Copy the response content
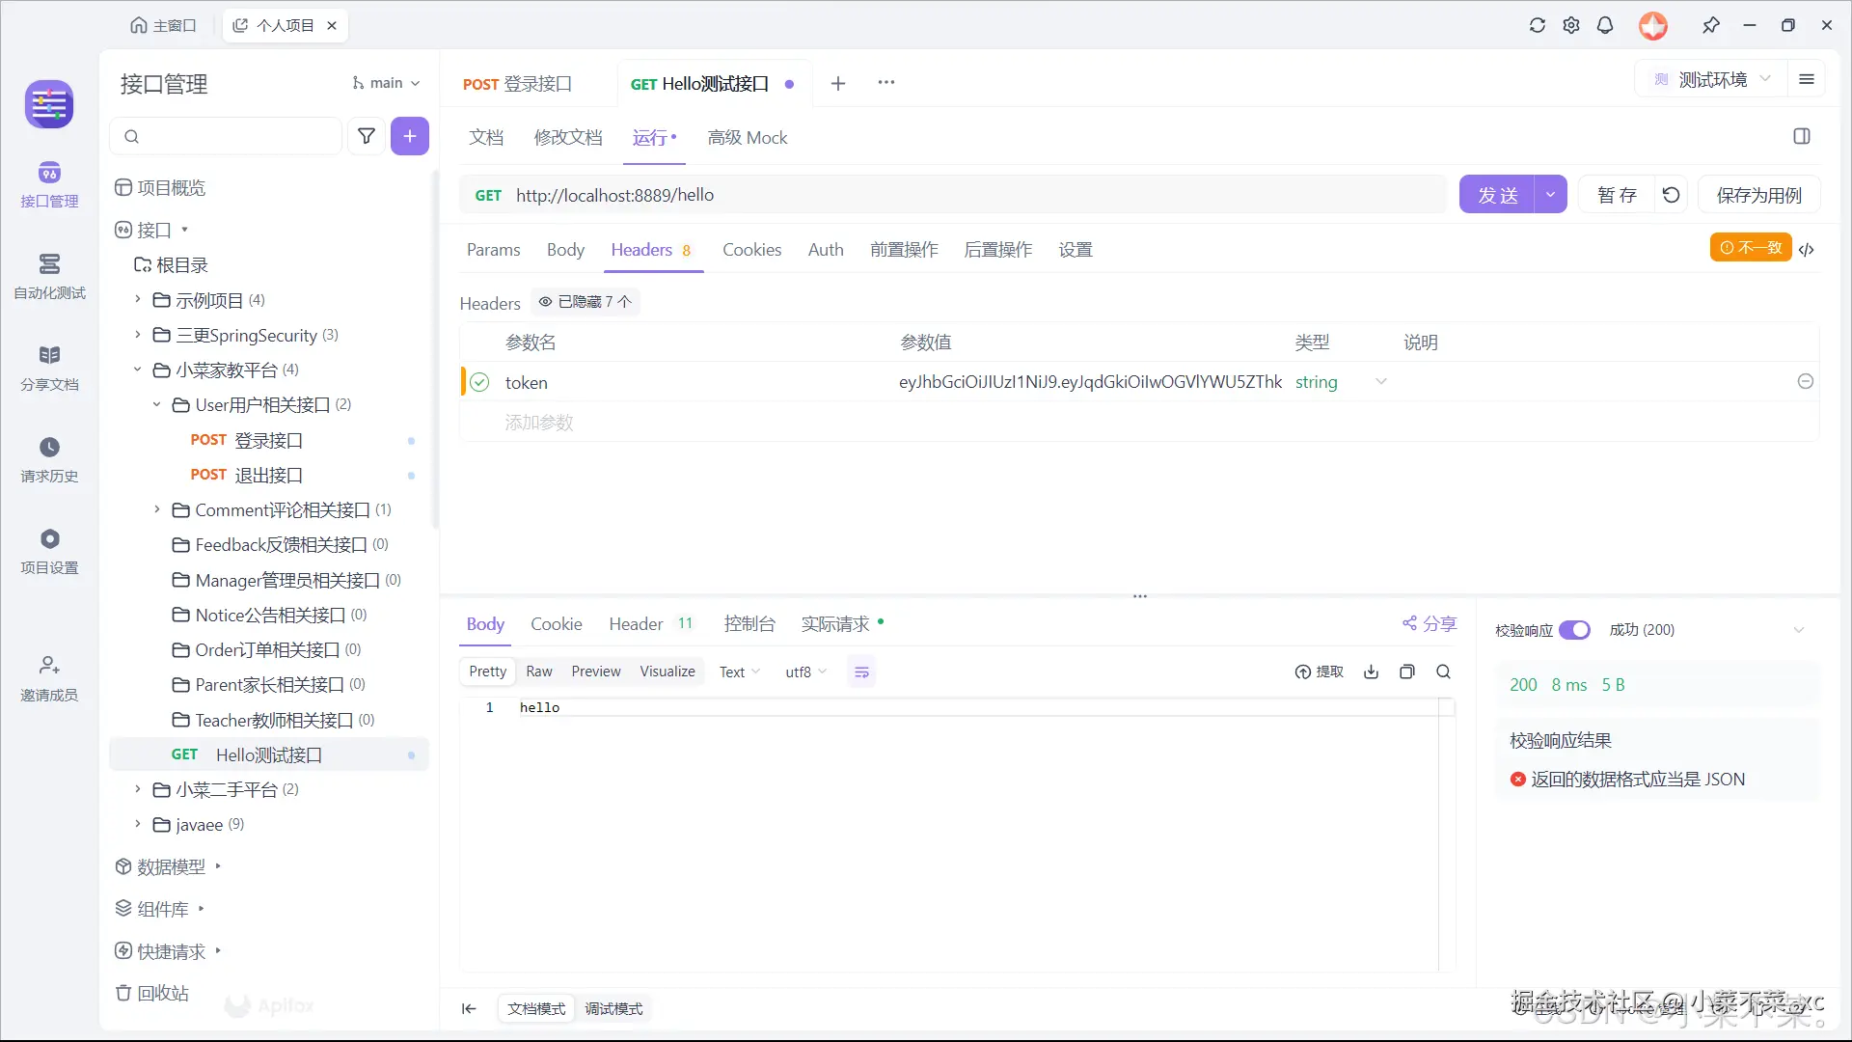 [x=1407, y=672]
